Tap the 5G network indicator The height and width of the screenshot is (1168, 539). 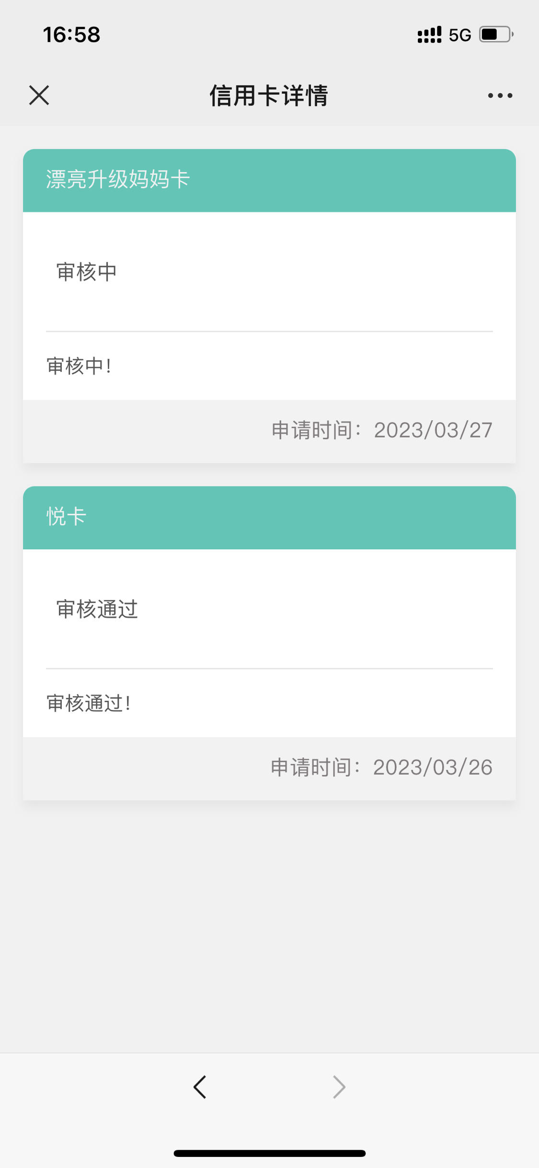coord(459,35)
